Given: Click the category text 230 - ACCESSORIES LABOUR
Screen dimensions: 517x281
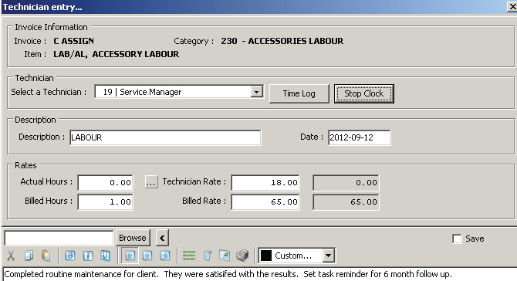Looking at the screenshot, I should coord(282,41).
